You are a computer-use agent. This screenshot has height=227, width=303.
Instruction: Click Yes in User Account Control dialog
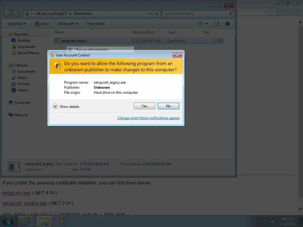pyautogui.click(x=144, y=106)
